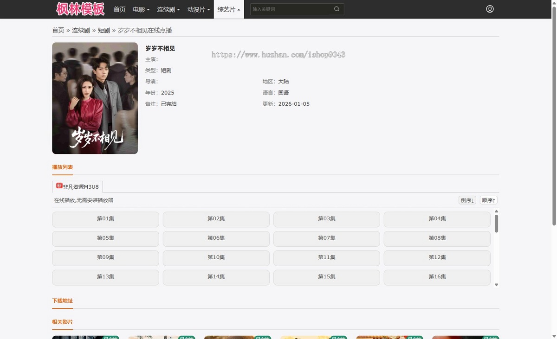Play episode 第04集
The height and width of the screenshot is (339, 557).
(x=437, y=219)
